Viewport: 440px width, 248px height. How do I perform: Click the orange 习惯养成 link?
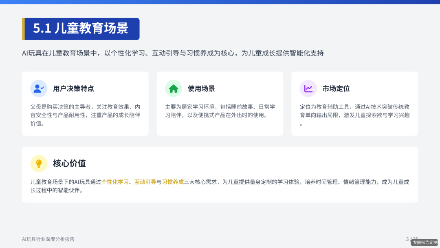(172, 182)
